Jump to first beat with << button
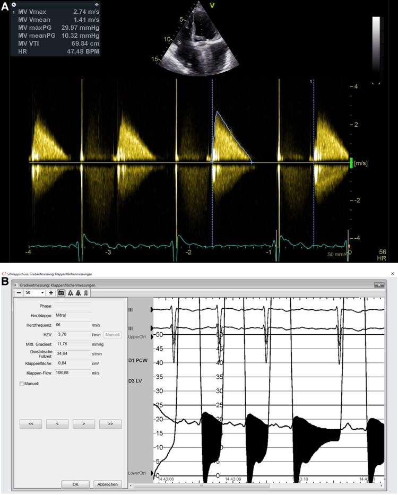The height and width of the screenshot is (495, 398). (x=31, y=424)
